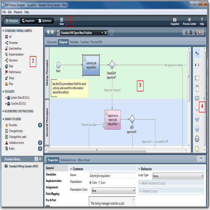The height and width of the screenshot is (210, 210).
Task: Open the Presentation Color dropdown
Action: [x=113, y=191]
